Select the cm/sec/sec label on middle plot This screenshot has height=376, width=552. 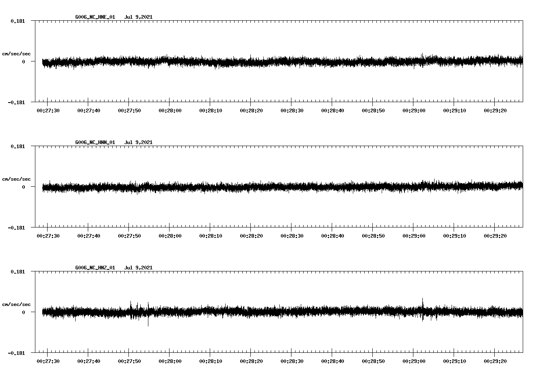[17, 179]
